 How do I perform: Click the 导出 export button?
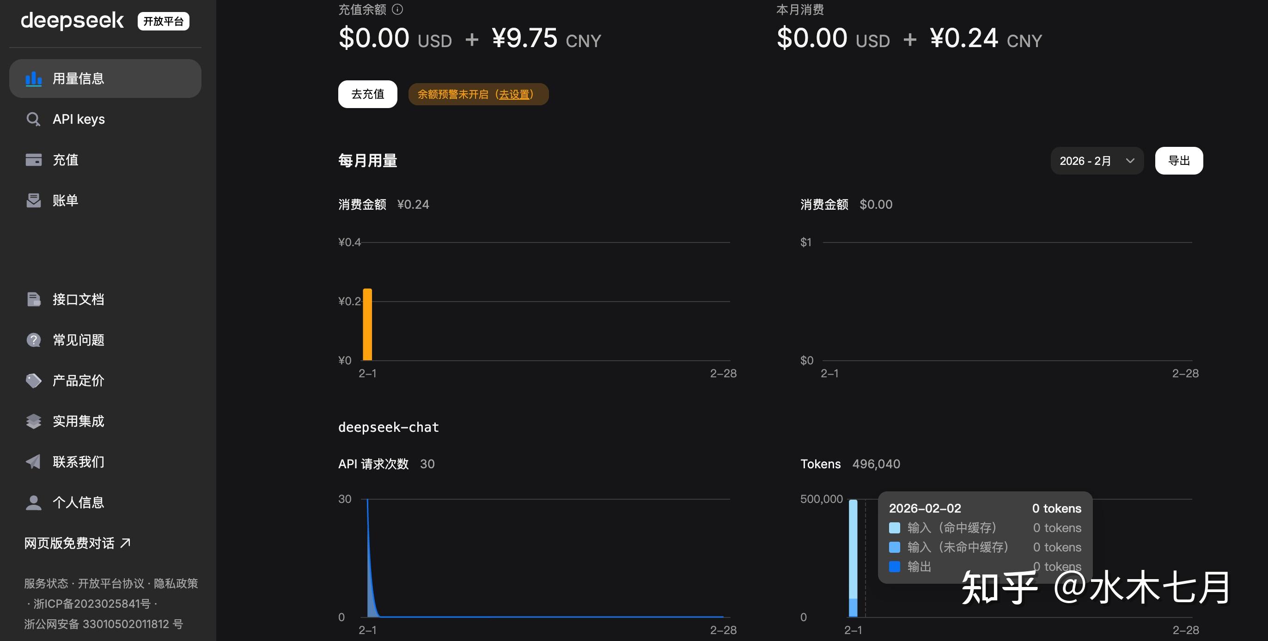[1178, 161]
